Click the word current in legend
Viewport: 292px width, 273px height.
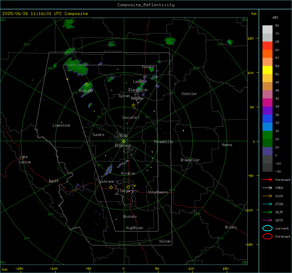(x=282, y=228)
